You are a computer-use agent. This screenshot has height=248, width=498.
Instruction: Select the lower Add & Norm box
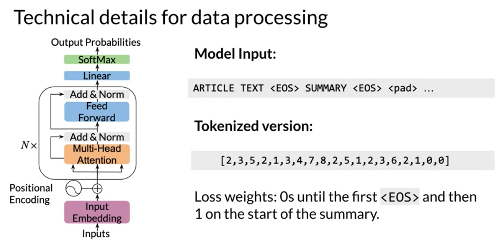click(97, 137)
